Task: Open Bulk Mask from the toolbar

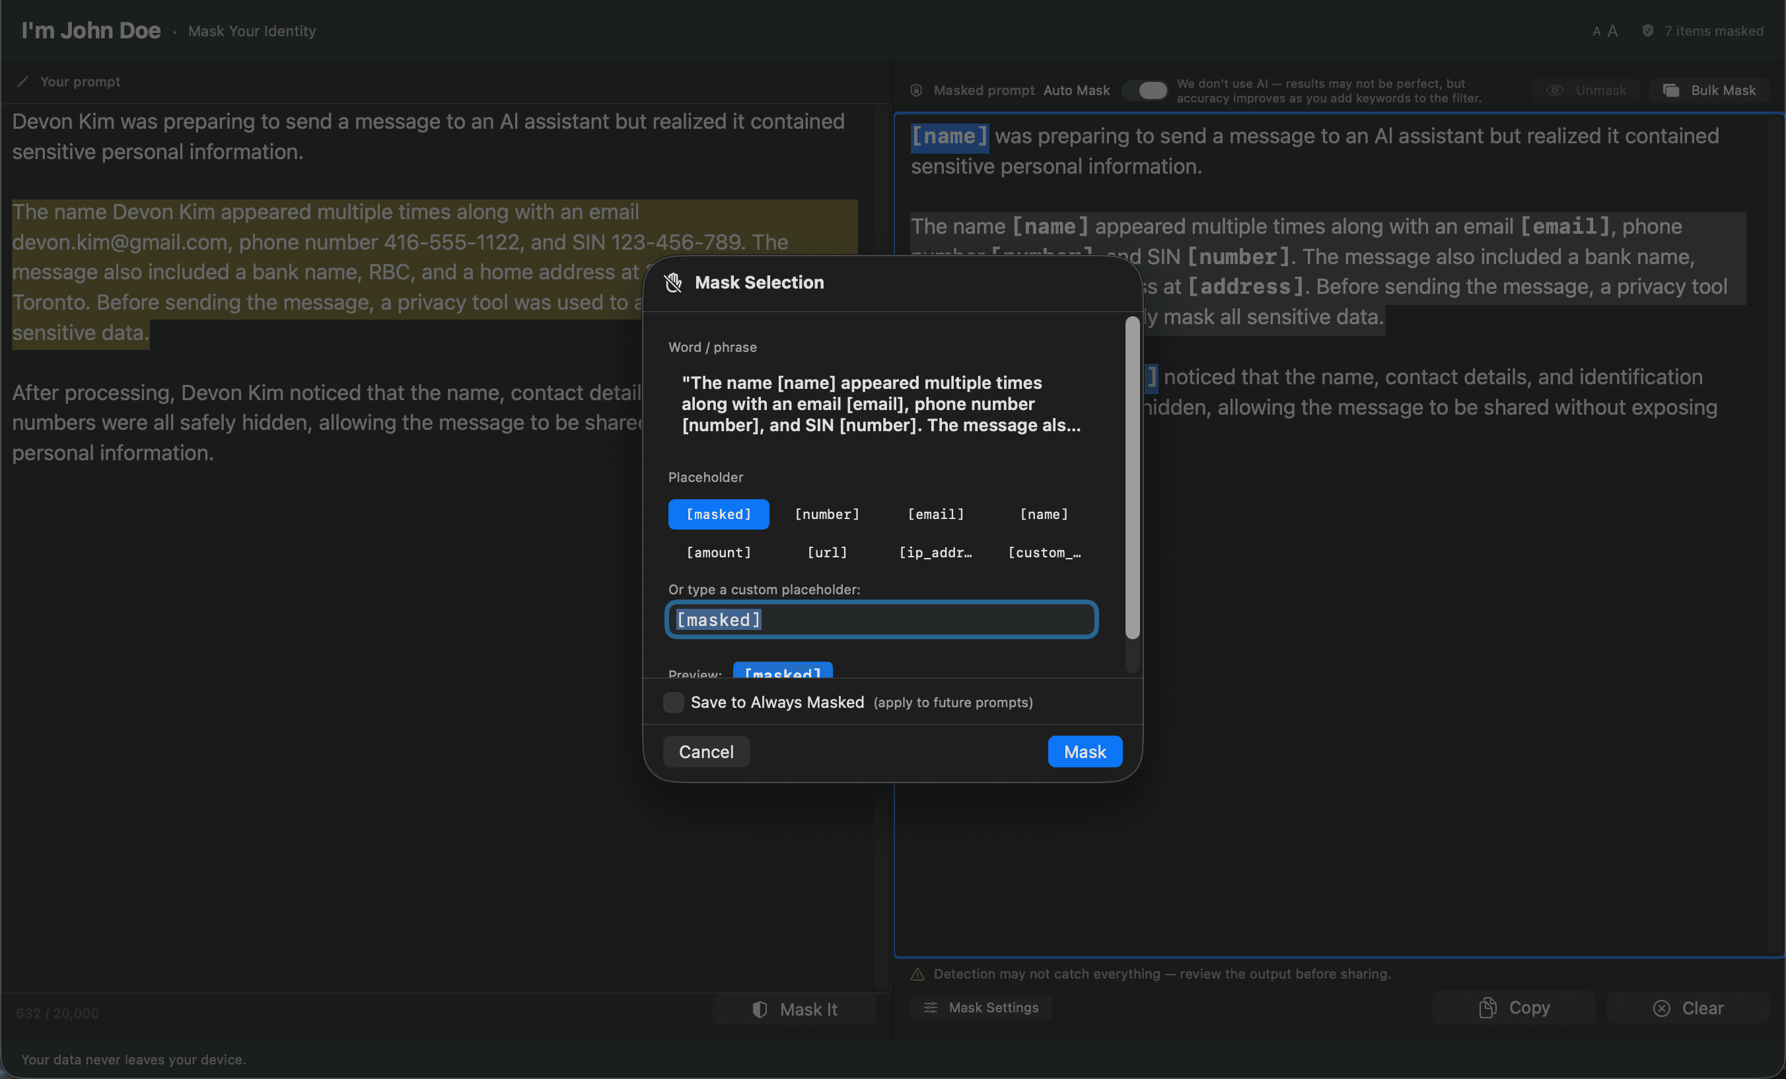Action: [x=1709, y=90]
